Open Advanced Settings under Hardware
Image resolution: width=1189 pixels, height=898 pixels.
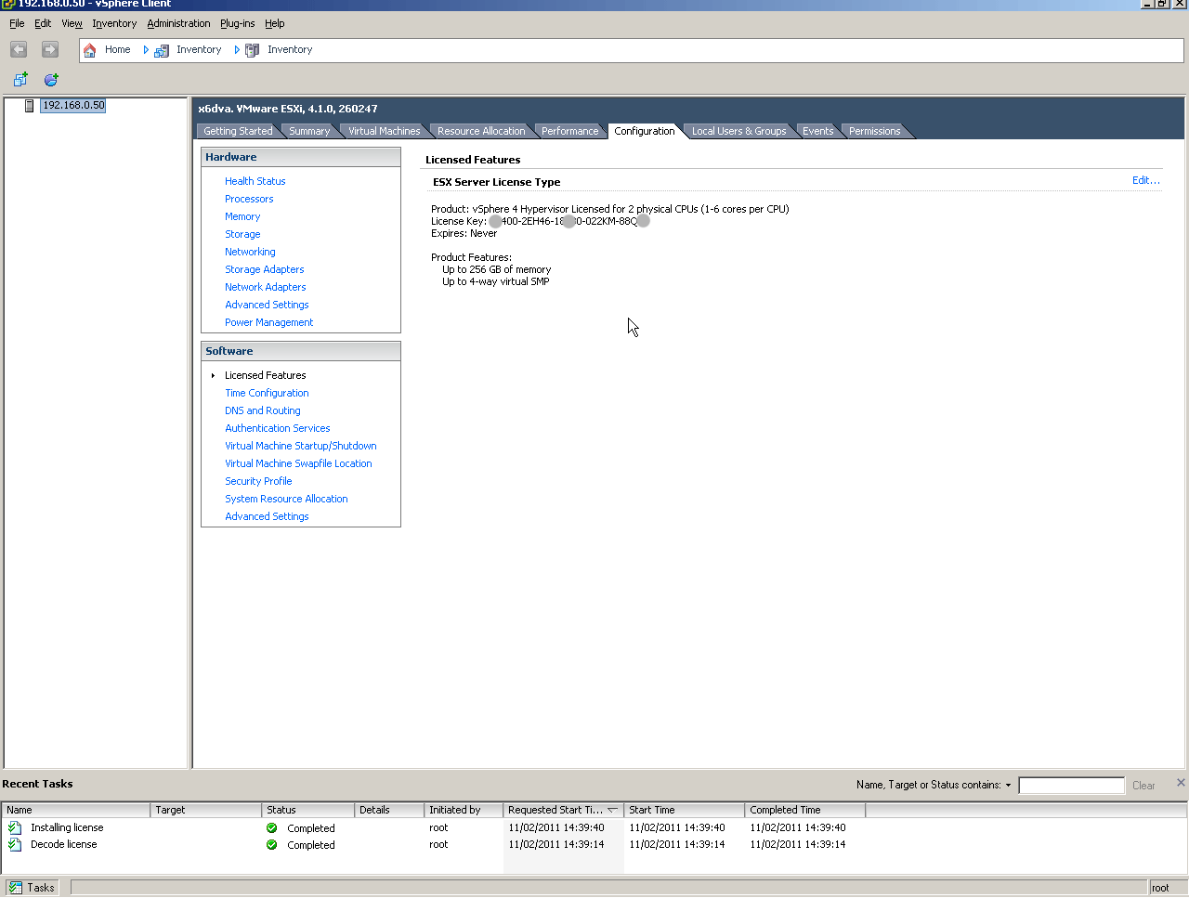point(267,305)
